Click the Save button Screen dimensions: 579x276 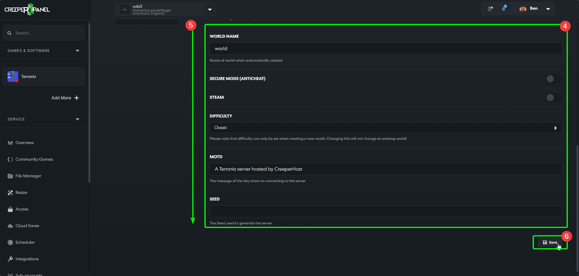pos(550,242)
